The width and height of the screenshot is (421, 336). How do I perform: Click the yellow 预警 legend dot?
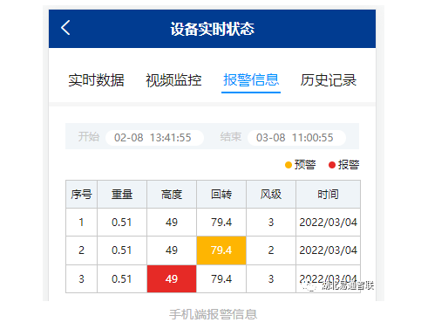(x=289, y=165)
